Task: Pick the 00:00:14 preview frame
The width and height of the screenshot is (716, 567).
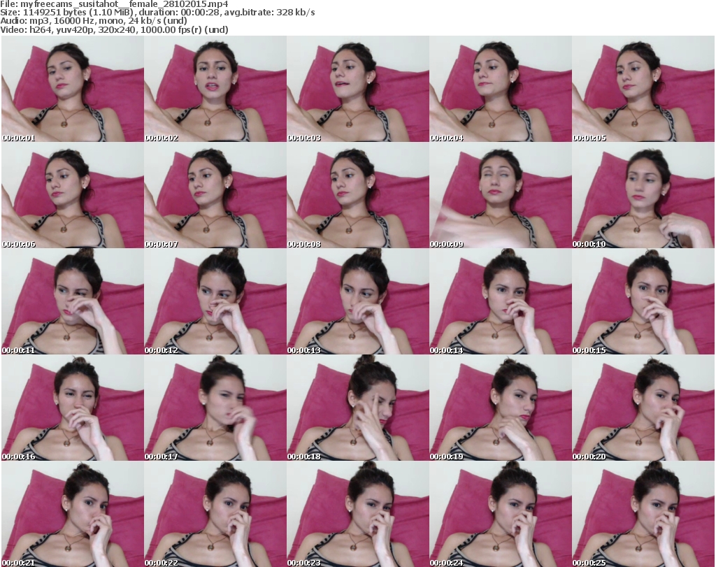Action: tap(501, 301)
